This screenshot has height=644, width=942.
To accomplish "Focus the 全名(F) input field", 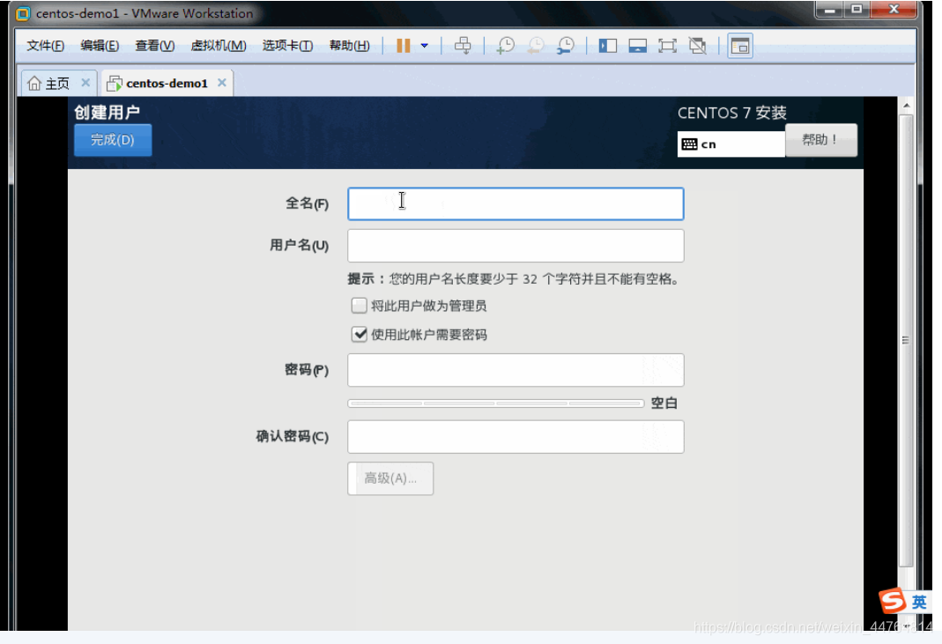I will 516,204.
